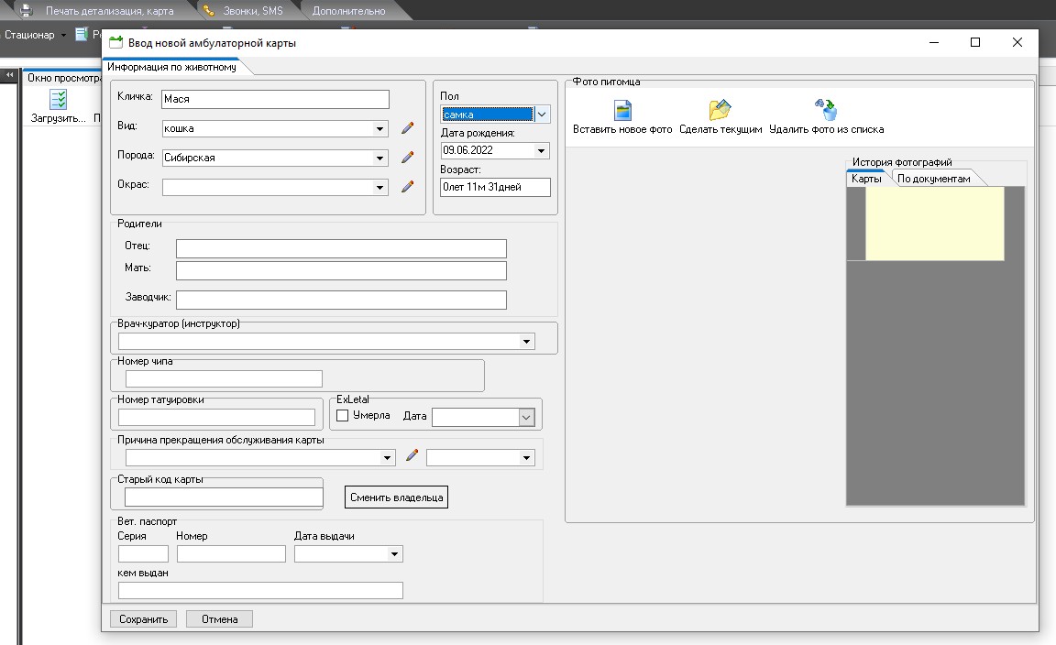Switch to the По документам tab
The image size is (1056, 645).
click(933, 179)
